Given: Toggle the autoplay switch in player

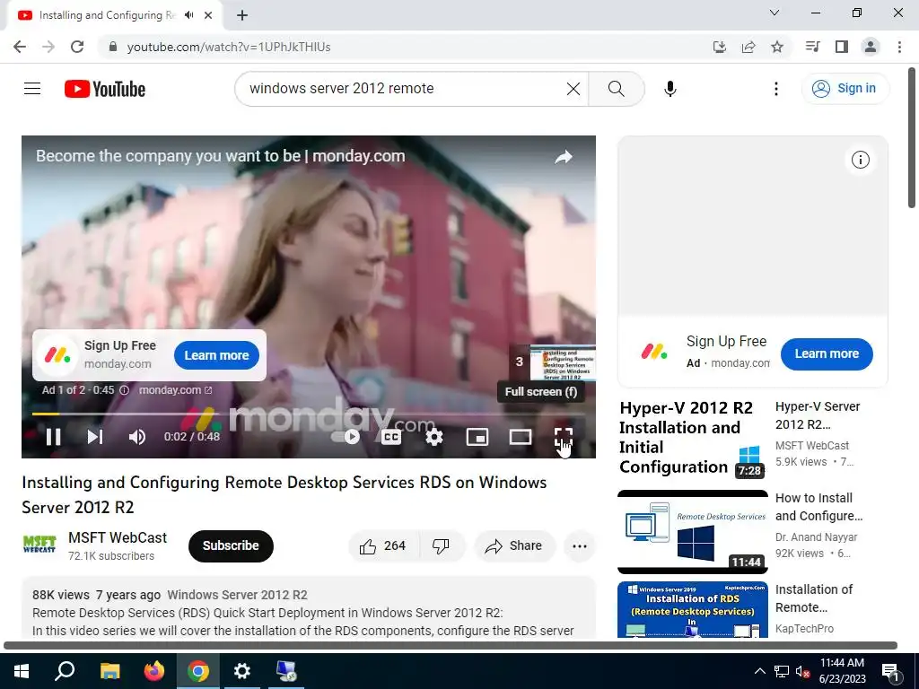Looking at the screenshot, I should pyautogui.click(x=346, y=437).
